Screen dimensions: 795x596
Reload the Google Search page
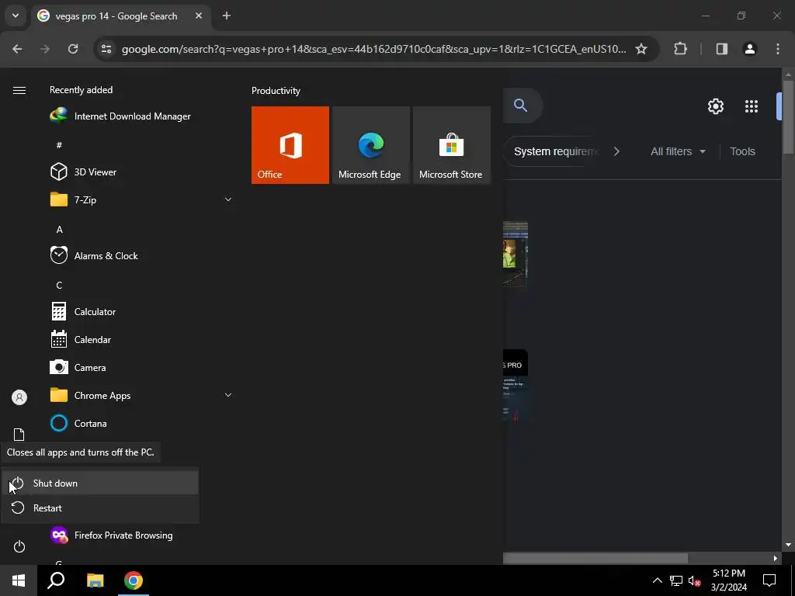click(x=73, y=49)
